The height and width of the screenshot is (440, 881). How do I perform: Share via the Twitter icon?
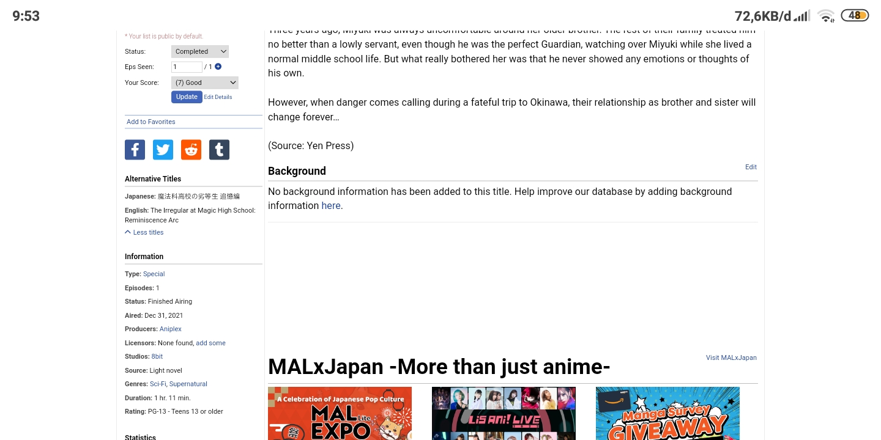click(163, 150)
